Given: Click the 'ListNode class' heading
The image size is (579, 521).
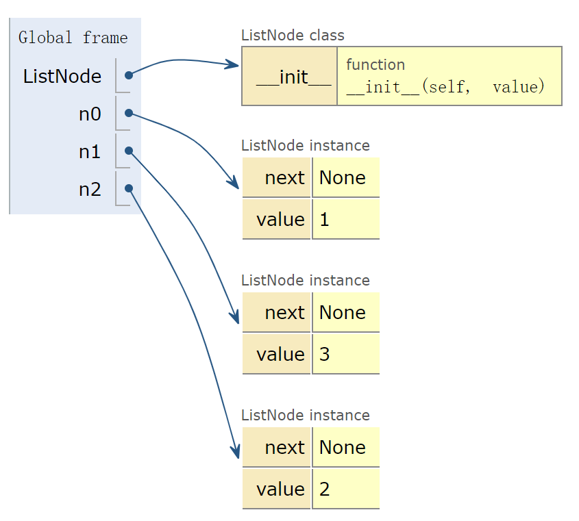Looking at the screenshot, I should click(293, 36).
